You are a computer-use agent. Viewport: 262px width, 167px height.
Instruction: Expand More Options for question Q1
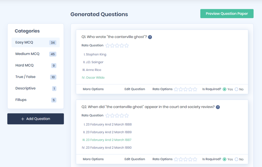[93, 89]
